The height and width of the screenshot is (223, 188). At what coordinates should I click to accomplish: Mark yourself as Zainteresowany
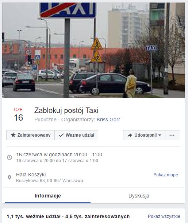pyautogui.click(x=30, y=135)
